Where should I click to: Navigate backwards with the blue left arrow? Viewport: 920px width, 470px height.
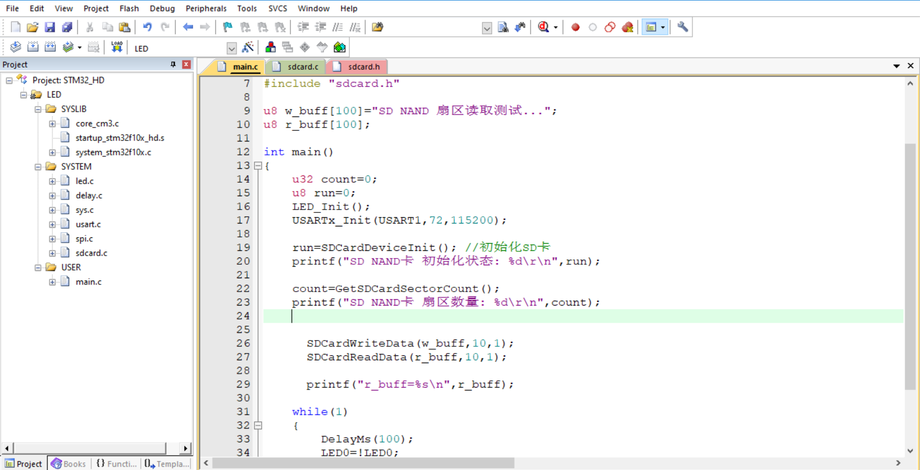[188, 27]
